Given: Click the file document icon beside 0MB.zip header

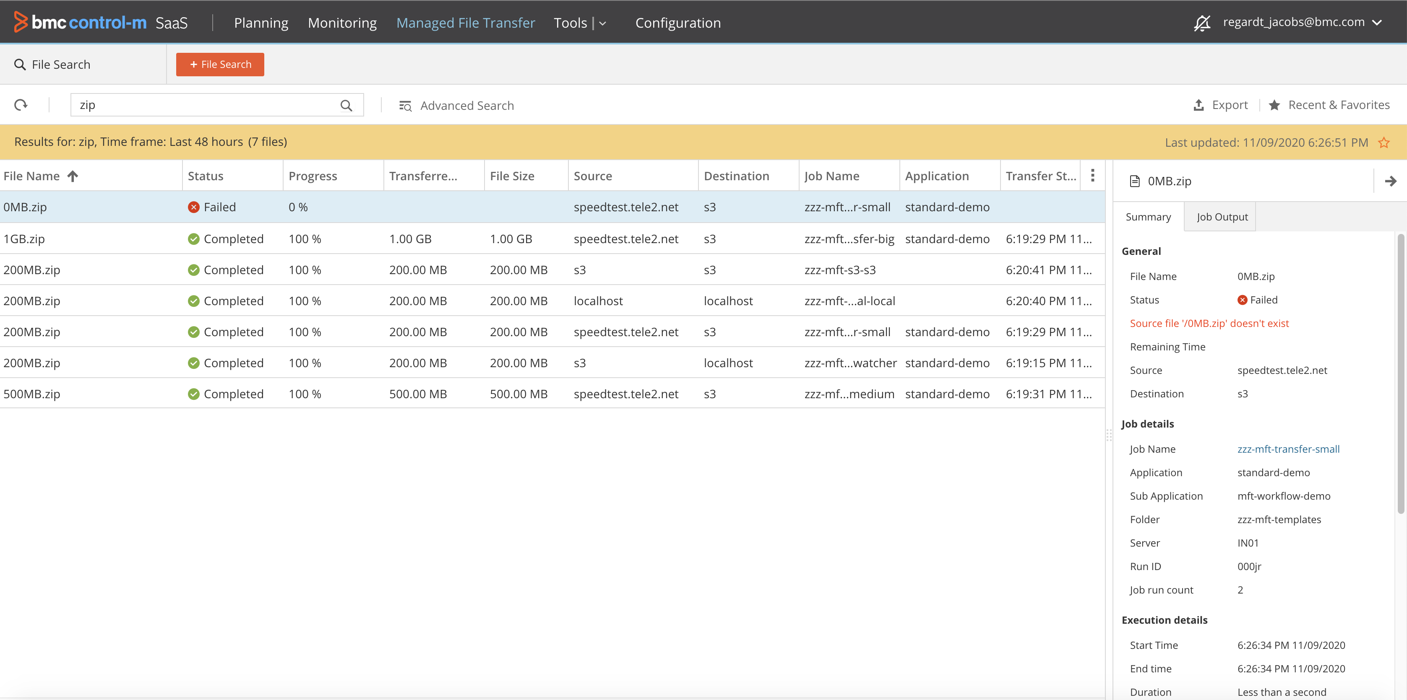Looking at the screenshot, I should 1134,181.
